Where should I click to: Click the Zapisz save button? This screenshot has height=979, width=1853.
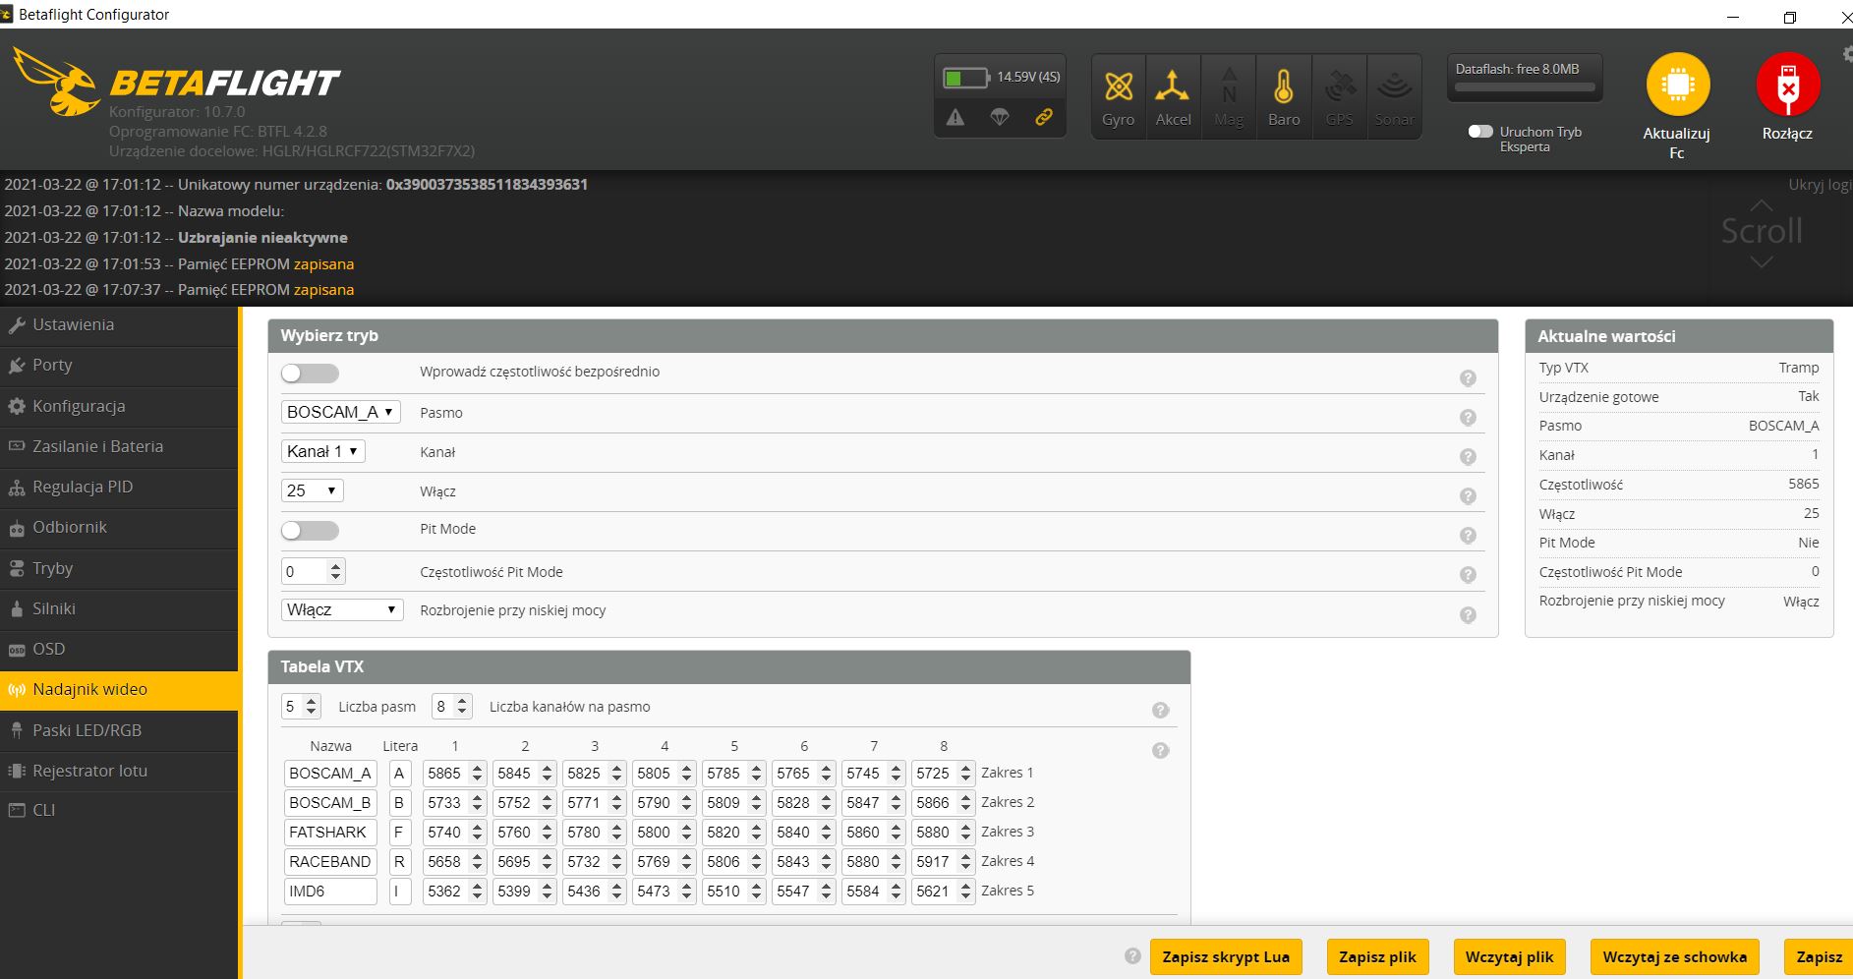coord(1819,956)
